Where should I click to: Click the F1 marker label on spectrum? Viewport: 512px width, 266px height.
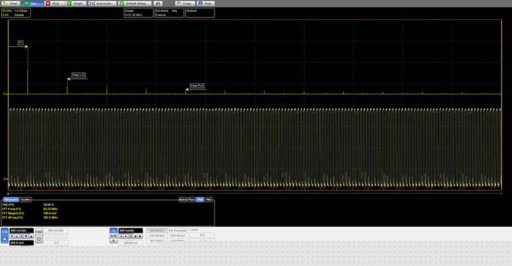(20, 42)
